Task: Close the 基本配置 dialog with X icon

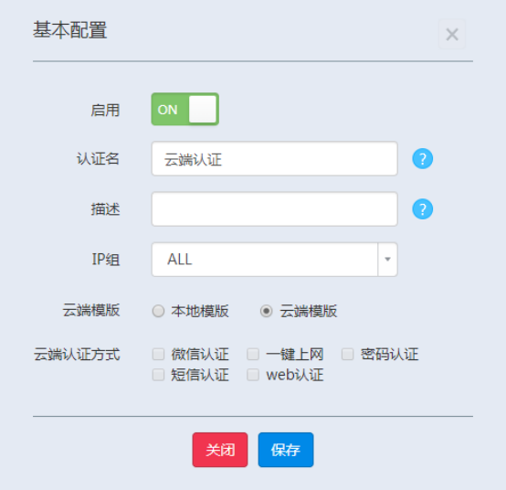Action: [x=452, y=34]
